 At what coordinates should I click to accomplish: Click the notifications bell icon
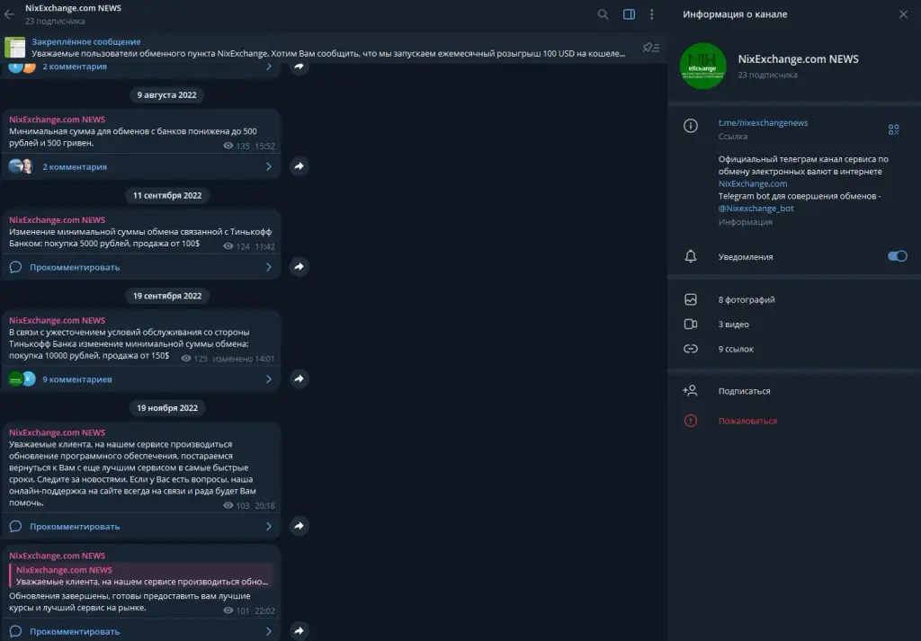coord(691,256)
